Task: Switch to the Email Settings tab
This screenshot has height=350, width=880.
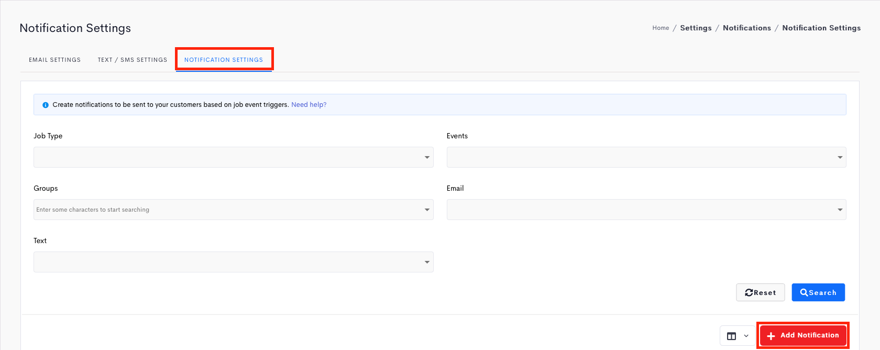Action: coord(55,60)
